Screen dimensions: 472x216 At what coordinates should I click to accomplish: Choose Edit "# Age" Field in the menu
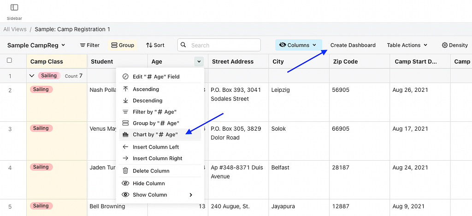click(x=160, y=77)
